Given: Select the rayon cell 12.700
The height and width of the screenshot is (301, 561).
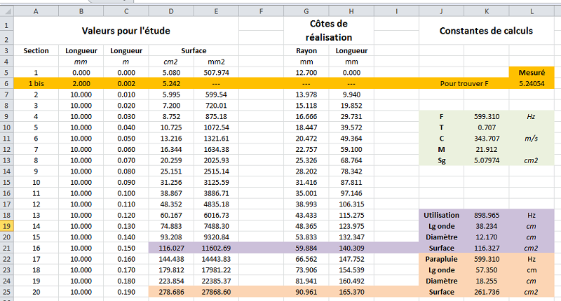Looking at the screenshot, I should [x=306, y=73].
